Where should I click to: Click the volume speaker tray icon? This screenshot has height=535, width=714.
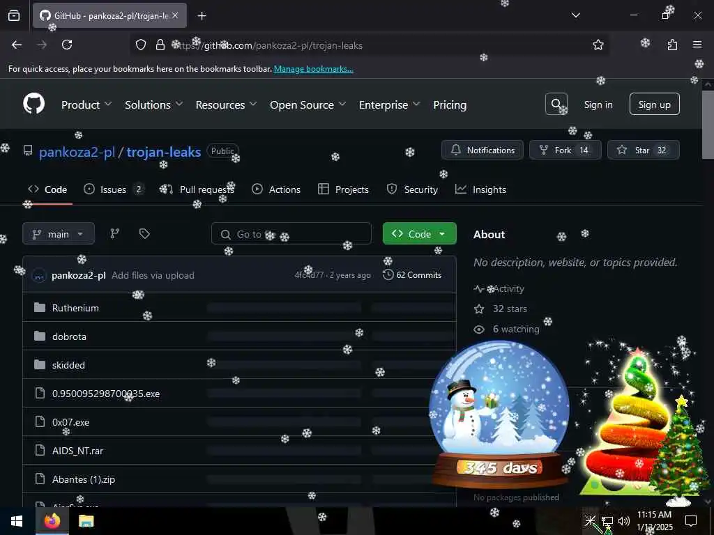[x=623, y=521]
